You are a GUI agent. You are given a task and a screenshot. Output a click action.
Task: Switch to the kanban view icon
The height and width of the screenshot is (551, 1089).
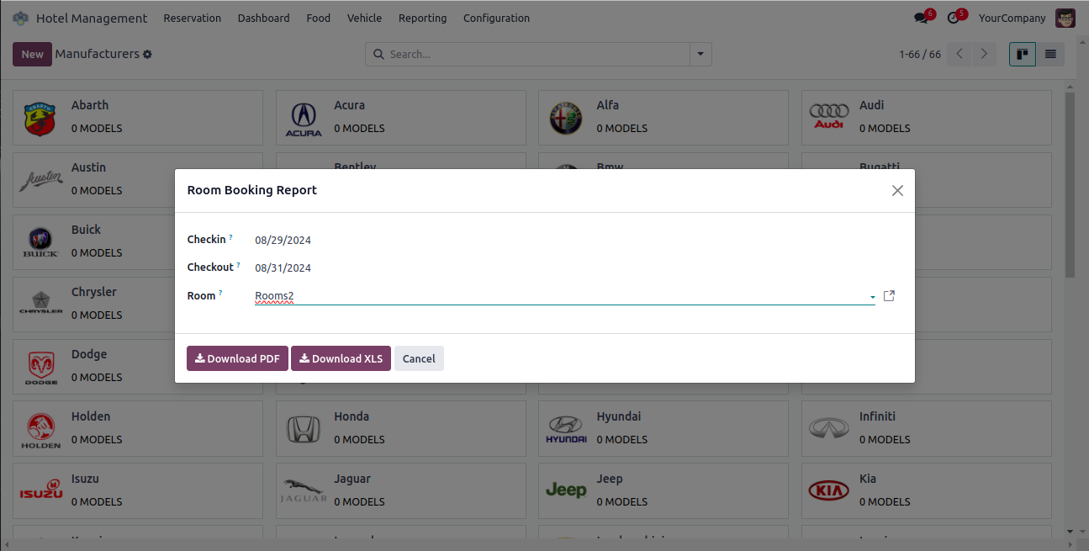[x=1023, y=55]
